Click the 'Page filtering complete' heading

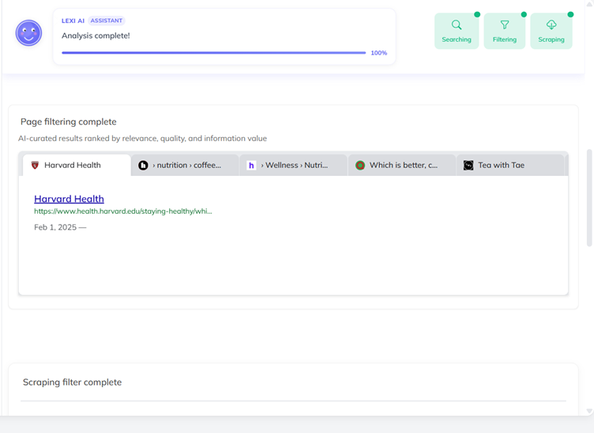tap(69, 121)
